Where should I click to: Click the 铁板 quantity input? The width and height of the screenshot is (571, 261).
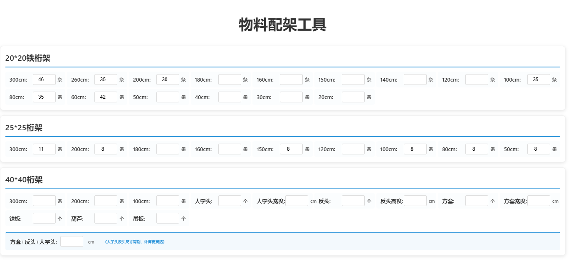point(44,218)
